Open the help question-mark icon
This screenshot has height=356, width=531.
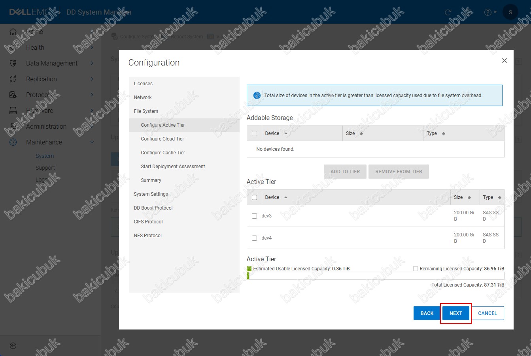click(x=488, y=12)
